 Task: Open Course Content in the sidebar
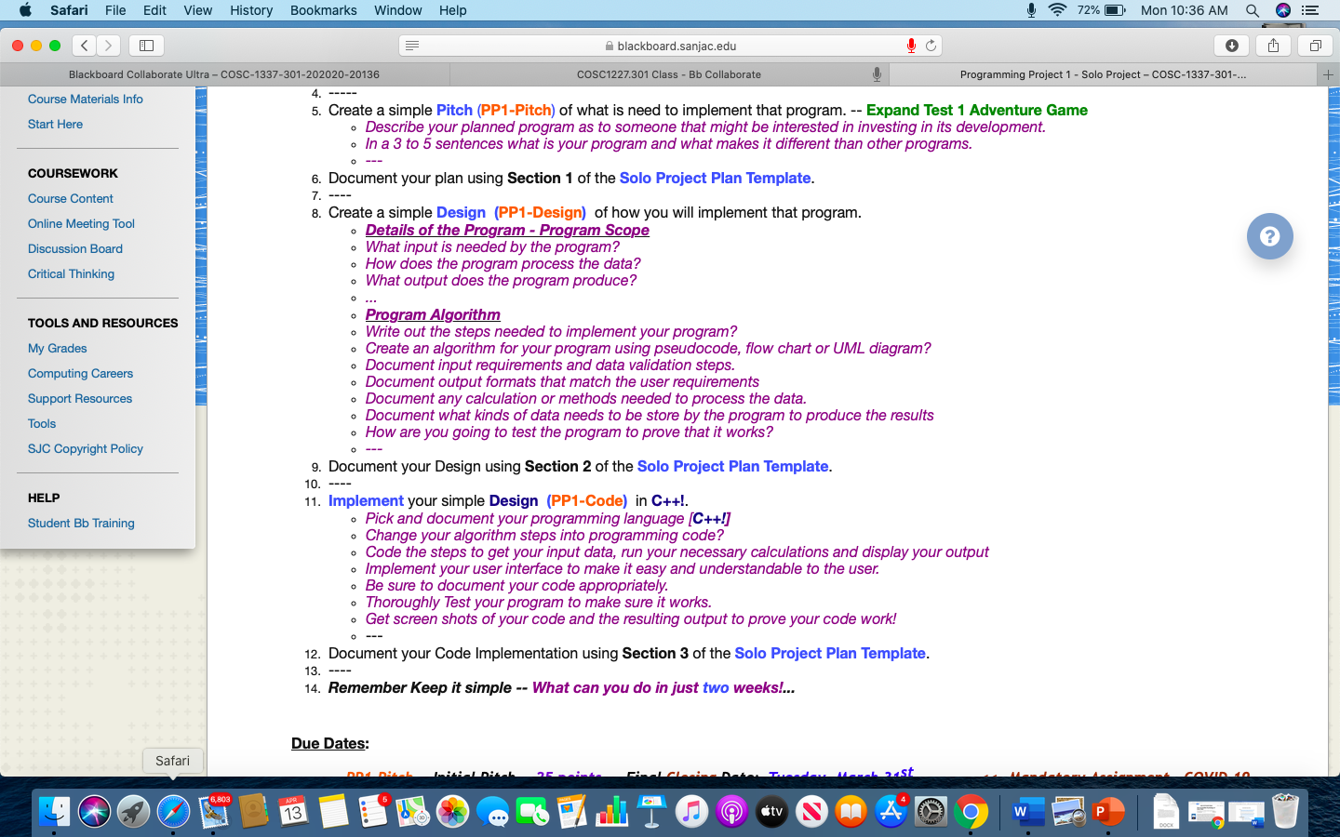pyautogui.click(x=71, y=198)
